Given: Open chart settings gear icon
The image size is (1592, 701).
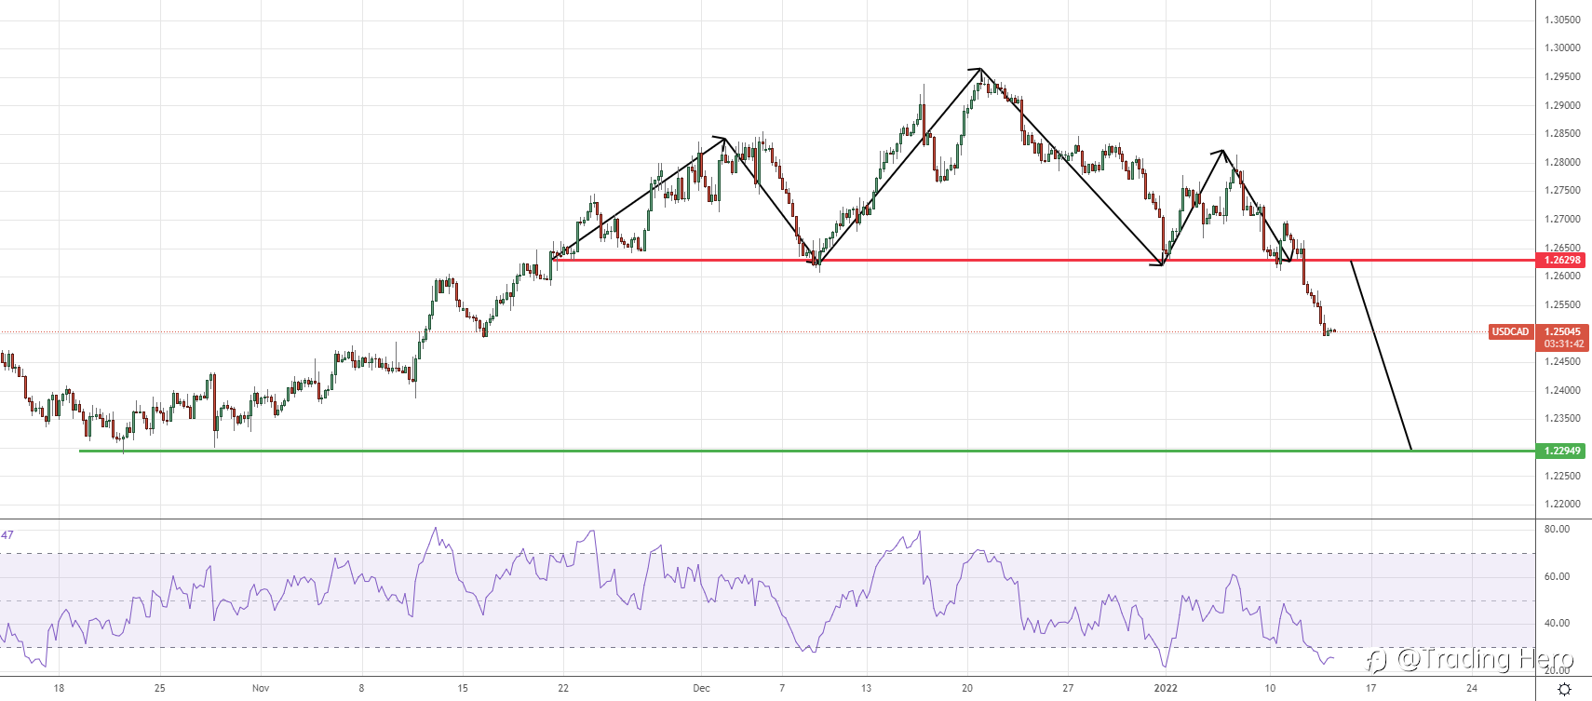Looking at the screenshot, I should click(x=1565, y=689).
